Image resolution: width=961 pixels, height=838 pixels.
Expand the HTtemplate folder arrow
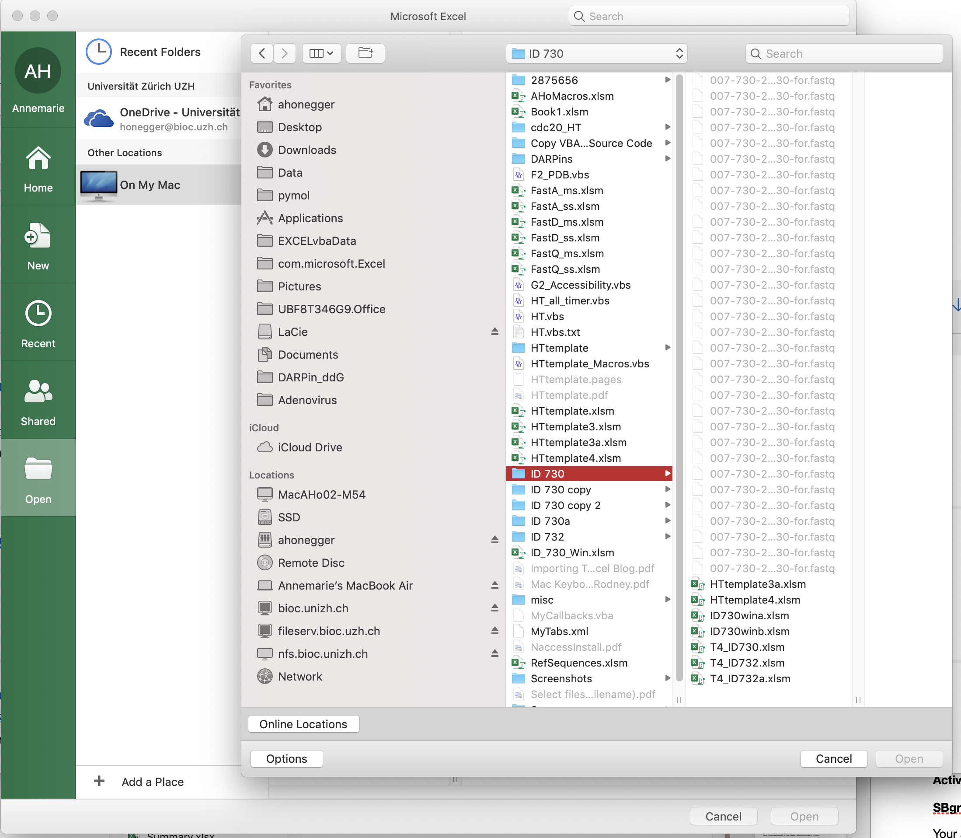668,347
